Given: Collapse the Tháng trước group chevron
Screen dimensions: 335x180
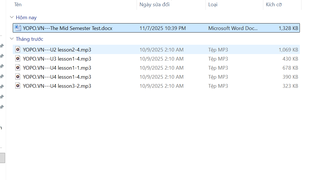Looking at the screenshot, I should click(12, 39).
